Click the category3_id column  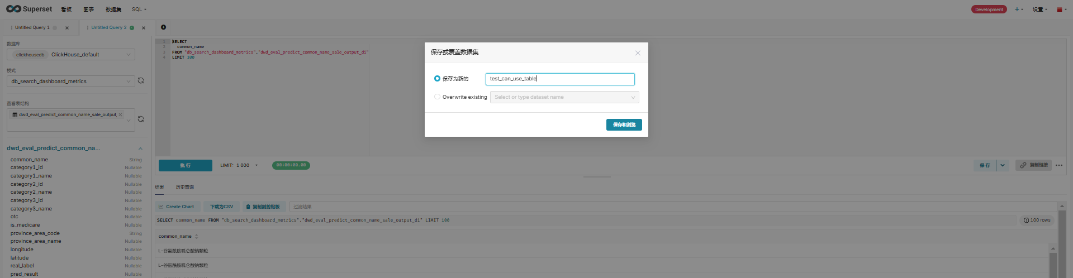26,200
